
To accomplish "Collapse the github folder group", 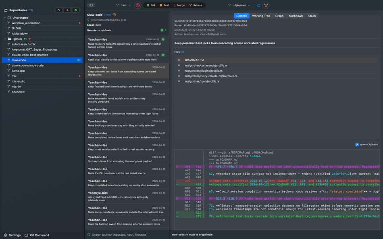I will (x=5, y=39).
